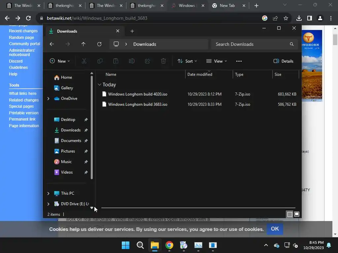Click the Copy icon in Explorer toolbar
The width and height of the screenshot is (338, 253).
coord(100,61)
